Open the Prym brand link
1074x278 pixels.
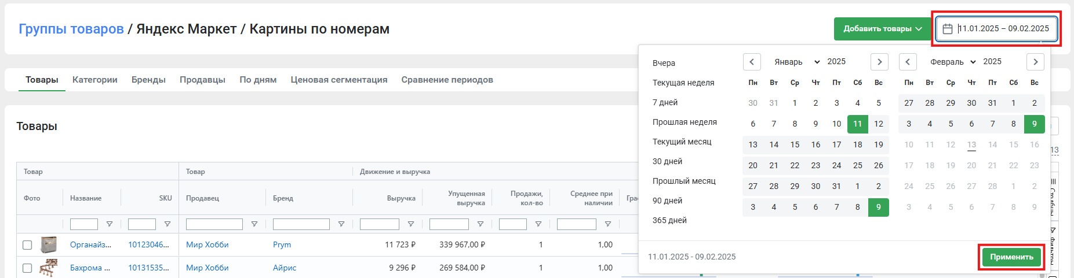click(x=282, y=245)
